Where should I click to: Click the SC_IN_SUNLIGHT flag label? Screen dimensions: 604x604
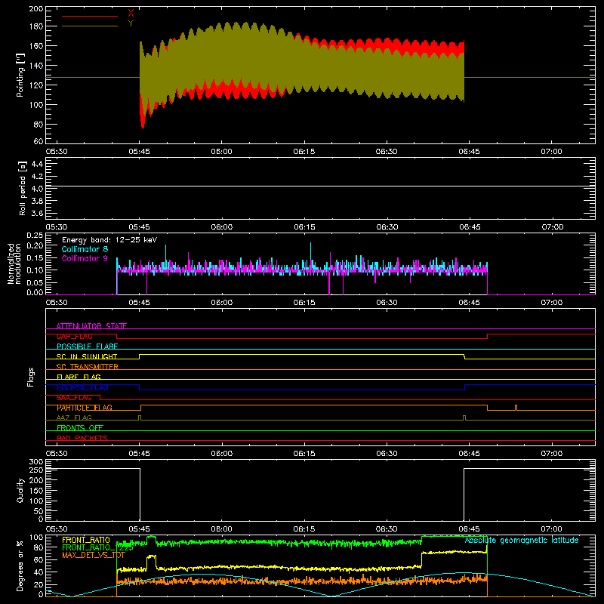pos(87,356)
